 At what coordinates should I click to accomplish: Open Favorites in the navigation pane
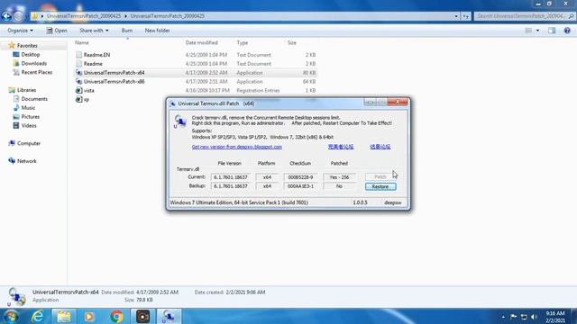click(27, 46)
